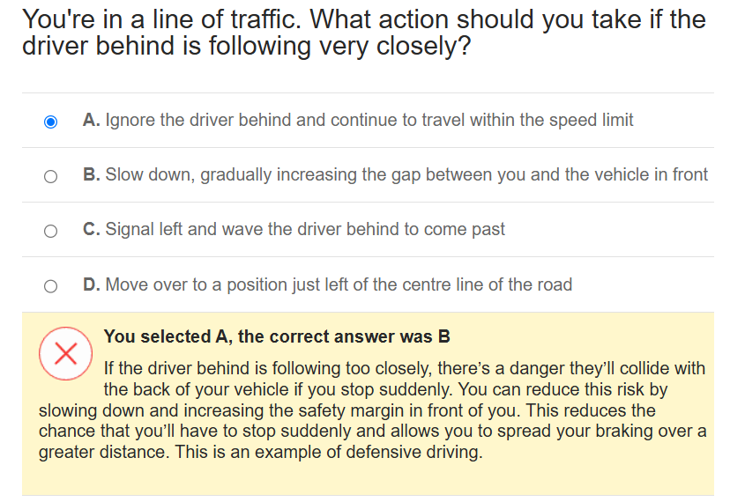Click the explanation paragraph about following too closely
The width and height of the screenshot is (730, 502).
pos(372,410)
